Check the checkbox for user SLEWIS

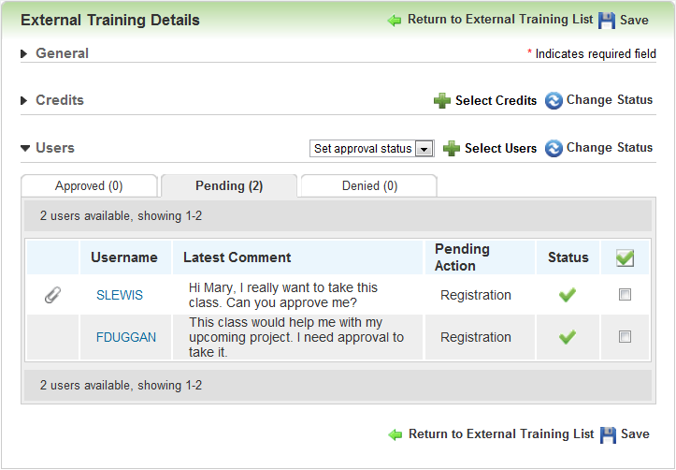coord(625,295)
